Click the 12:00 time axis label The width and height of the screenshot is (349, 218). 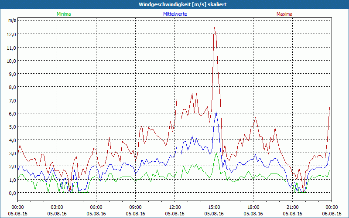click(175, 208)
